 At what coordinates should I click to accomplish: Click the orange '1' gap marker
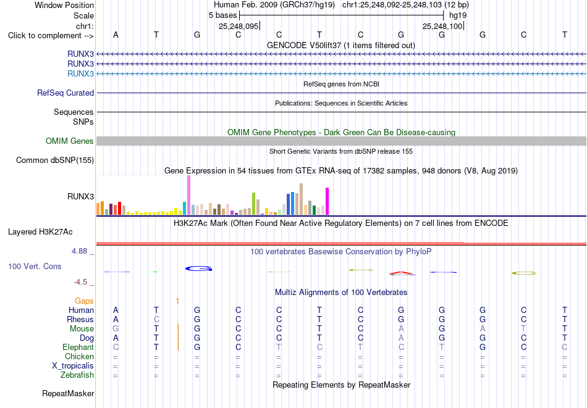(x=177, y=301)
